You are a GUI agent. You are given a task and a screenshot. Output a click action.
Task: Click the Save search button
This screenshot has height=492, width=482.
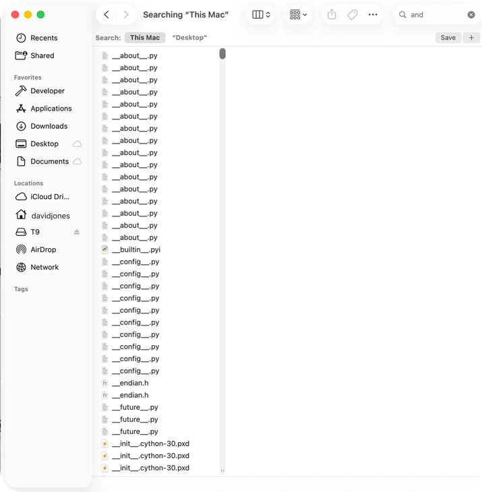click(x=448, y=38)
